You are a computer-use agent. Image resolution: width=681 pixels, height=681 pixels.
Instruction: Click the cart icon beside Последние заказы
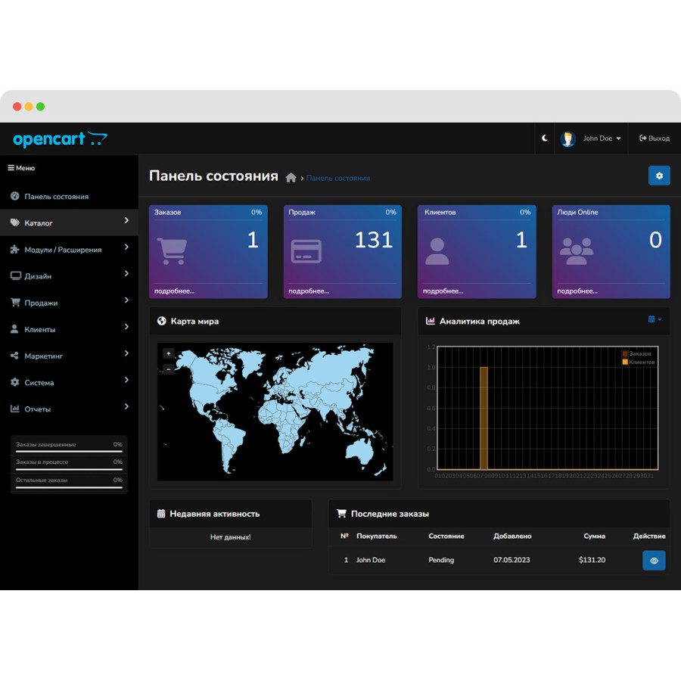click(342, 513)
